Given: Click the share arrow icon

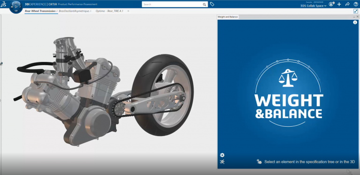Looking at the screenshot, I should click(x=347, y=4).
